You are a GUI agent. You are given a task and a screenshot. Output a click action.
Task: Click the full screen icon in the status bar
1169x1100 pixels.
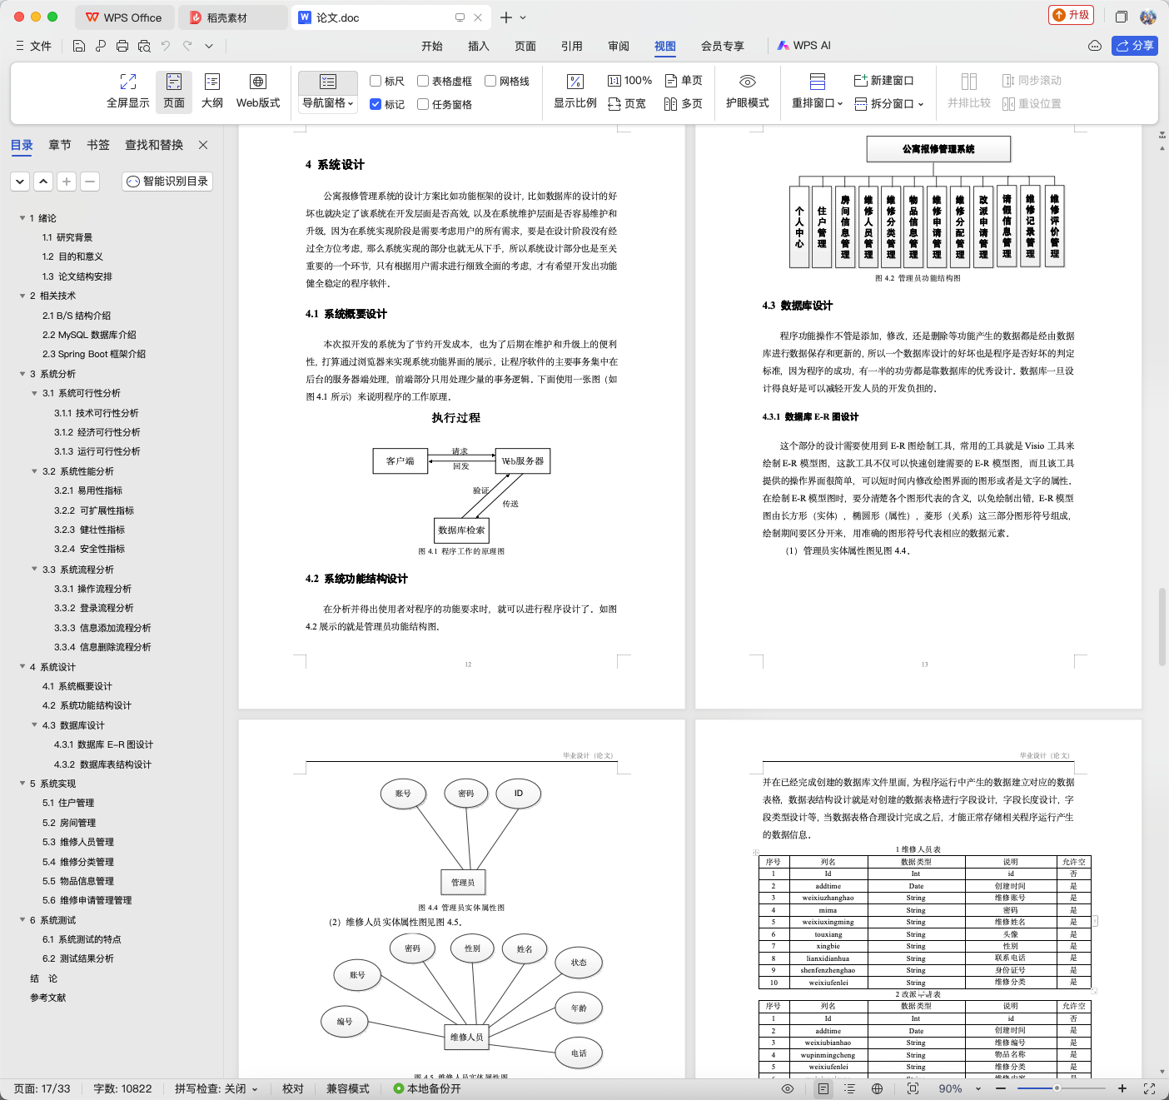coord(1150,1088)
